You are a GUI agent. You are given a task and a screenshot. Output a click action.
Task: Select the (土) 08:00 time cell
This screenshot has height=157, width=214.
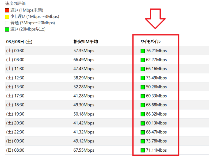tap(15, 60)
